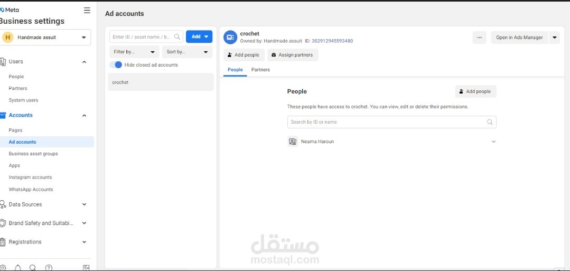
Task: Open WhatsApp Accounts in sidebar
Action: (x=31, y=189)
